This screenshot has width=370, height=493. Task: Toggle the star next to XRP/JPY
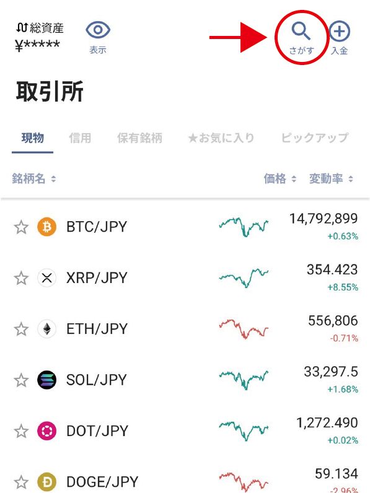(21, 278)
